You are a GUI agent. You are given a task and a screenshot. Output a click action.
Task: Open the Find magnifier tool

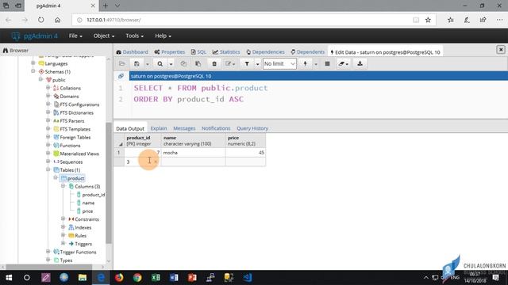coord(160,63)
